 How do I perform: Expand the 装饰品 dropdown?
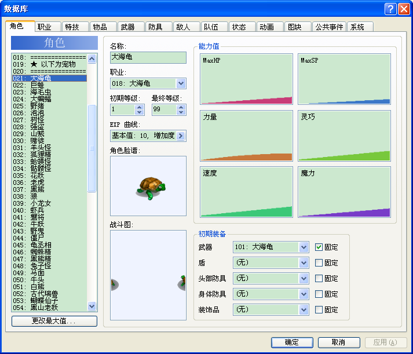[x=304, y=310]
